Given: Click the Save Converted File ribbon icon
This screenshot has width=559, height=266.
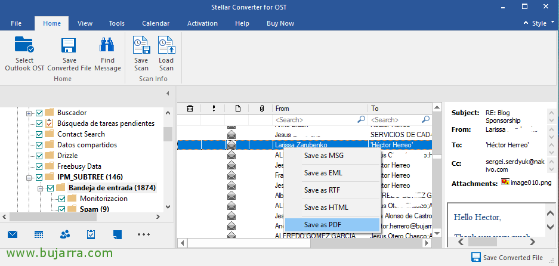Looking at the screenshot, I should click(69, 45).
